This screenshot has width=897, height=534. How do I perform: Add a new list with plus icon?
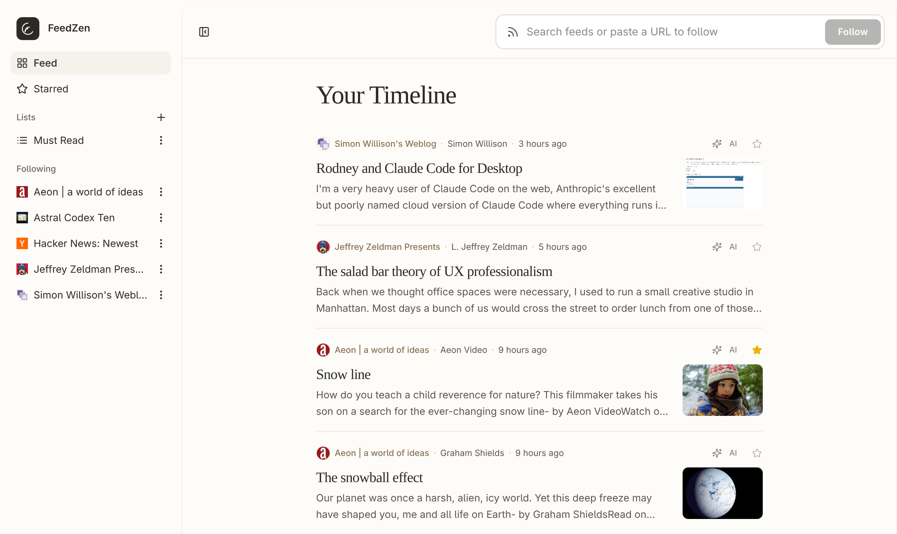[x=161, y=117]
